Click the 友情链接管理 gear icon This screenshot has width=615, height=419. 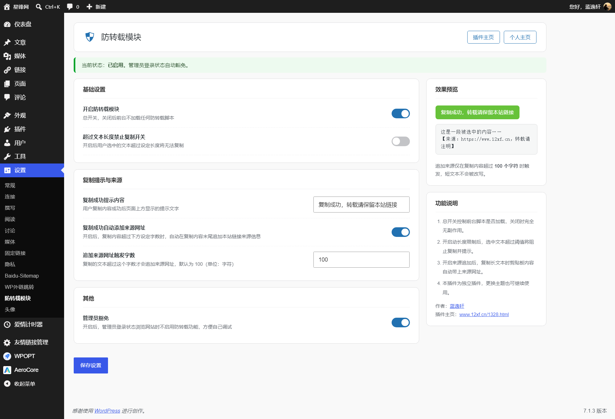(x=7, y=342)
